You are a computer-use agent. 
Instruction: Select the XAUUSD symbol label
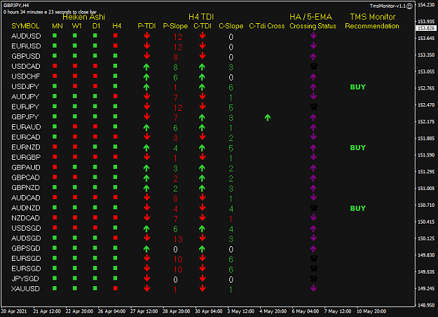tap(25, 289)
